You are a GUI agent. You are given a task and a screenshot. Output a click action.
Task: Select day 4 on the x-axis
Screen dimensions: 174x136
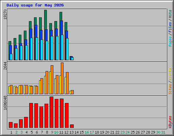click(x=27, y=132)
